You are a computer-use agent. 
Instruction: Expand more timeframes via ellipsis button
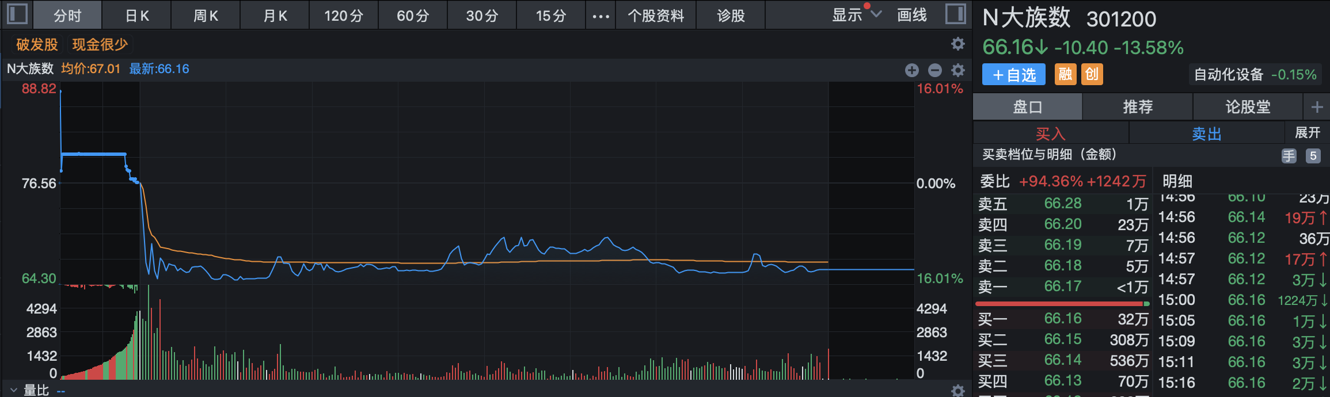point(601,16)
